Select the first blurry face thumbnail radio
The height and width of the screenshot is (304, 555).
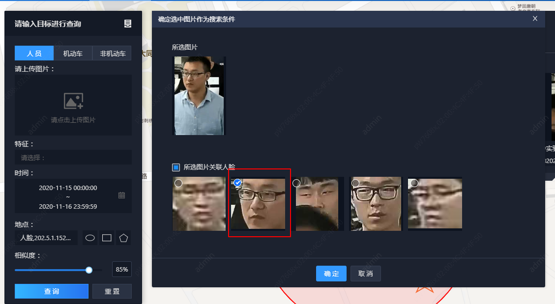[178, 183]
